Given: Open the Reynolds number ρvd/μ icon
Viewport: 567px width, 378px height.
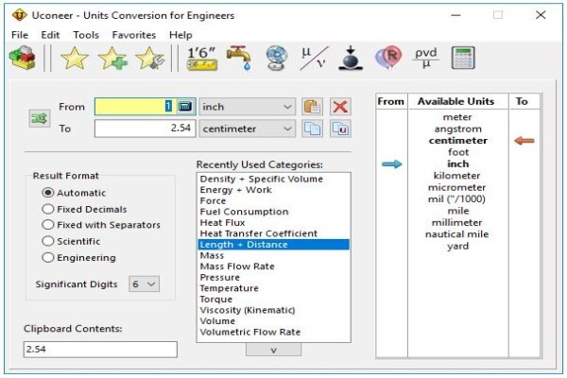Looking at the screenshot, I should [426, 58].
